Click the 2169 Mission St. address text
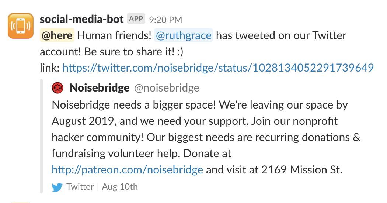387x203 pixels. tap(302, 170)
